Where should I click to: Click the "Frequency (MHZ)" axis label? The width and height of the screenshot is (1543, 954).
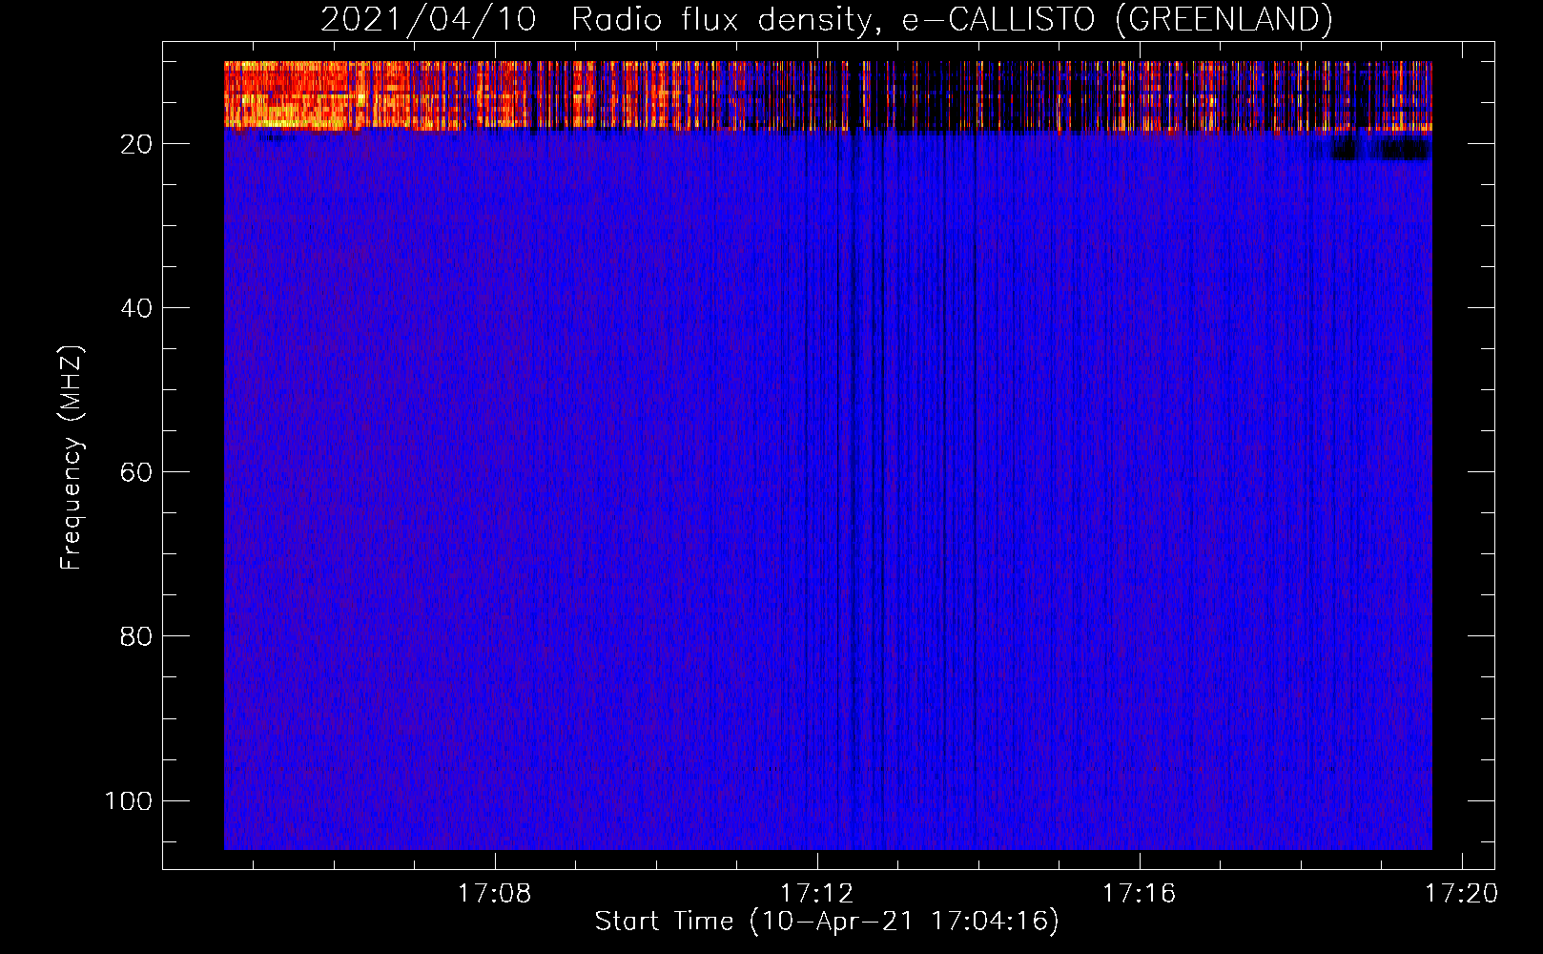click(72, 458)
